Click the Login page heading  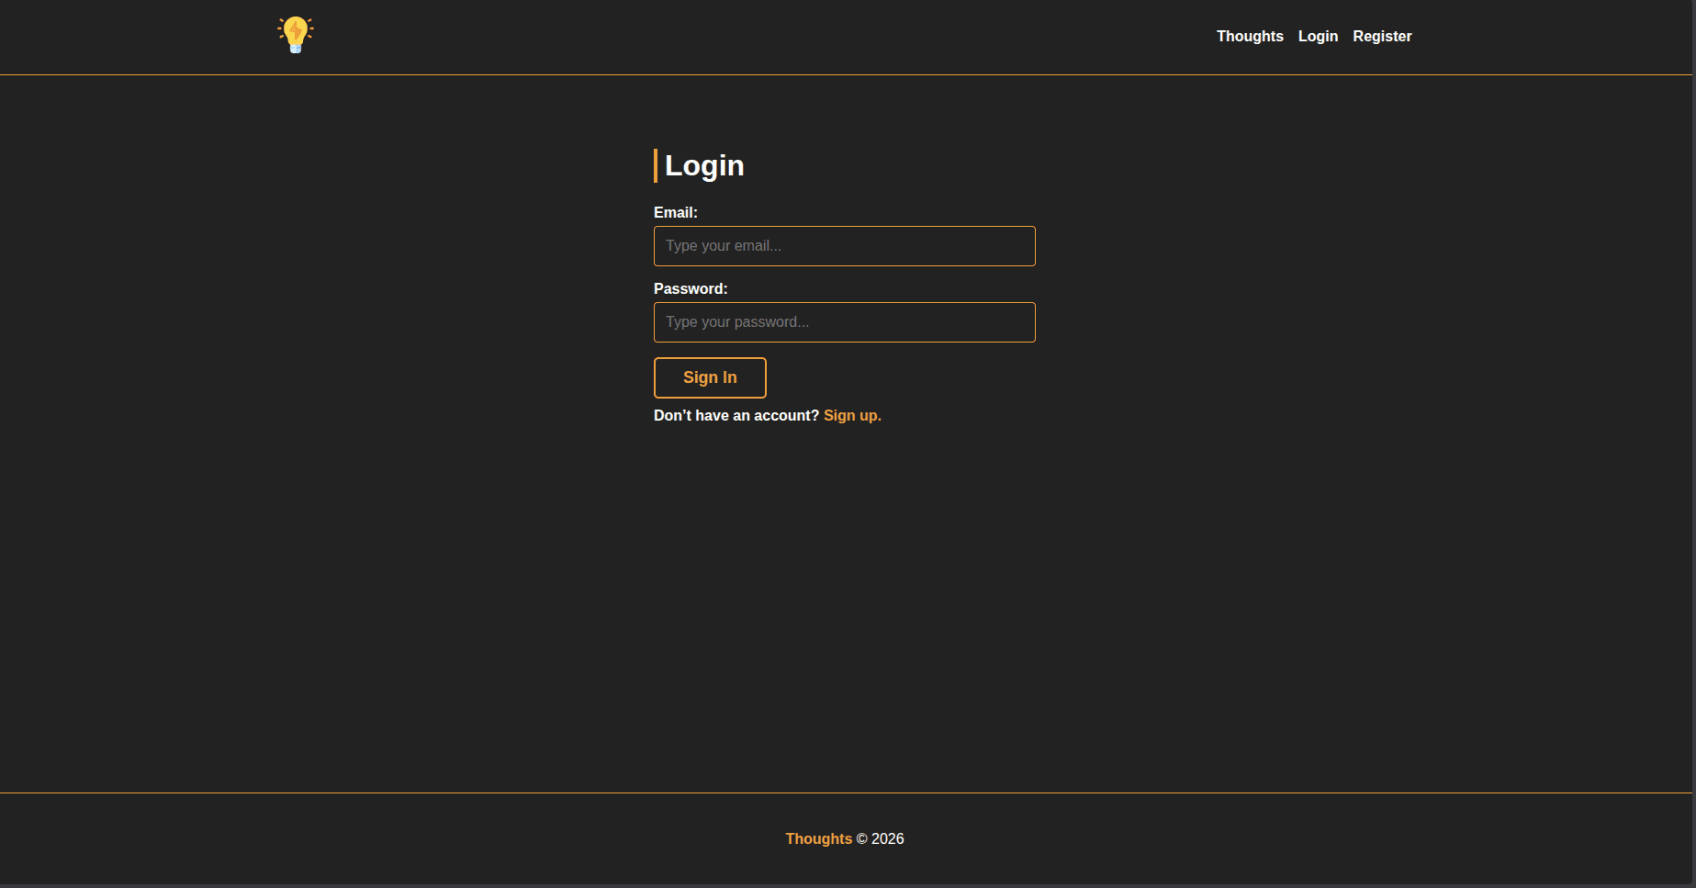[x=704, y=166]
